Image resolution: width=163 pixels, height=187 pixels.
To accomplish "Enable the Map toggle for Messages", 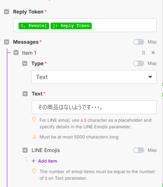I will coord(139,42).
